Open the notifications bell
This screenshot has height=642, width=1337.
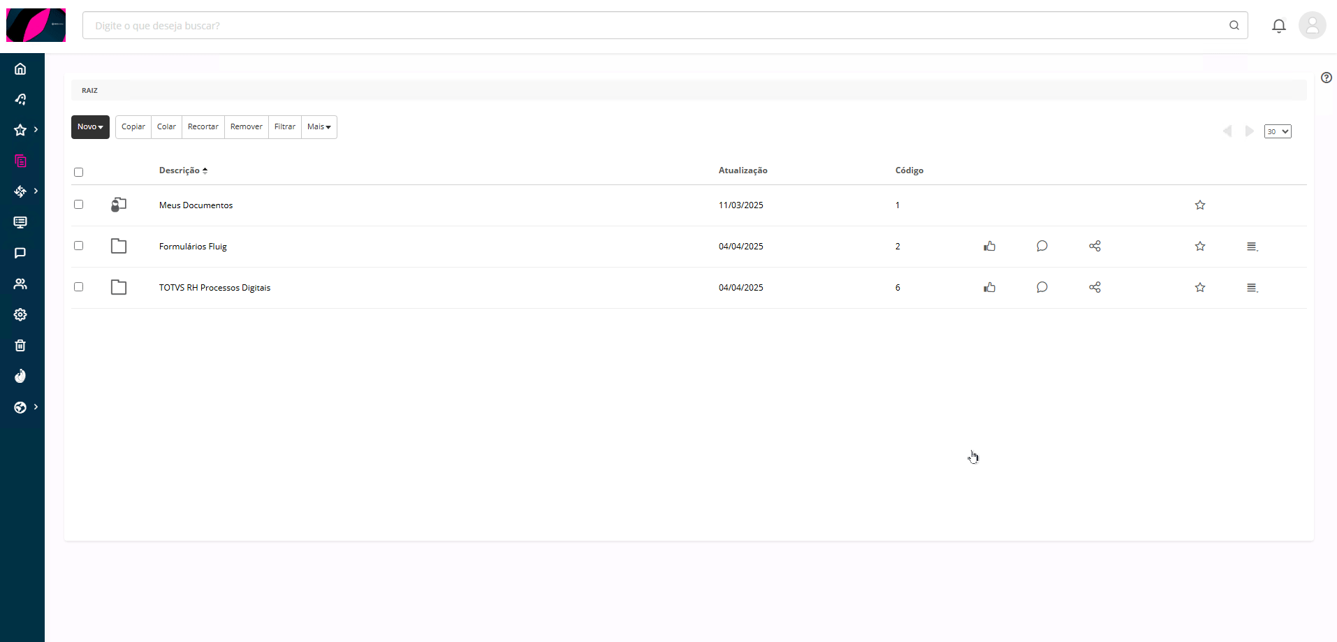tap(1279, 26)
